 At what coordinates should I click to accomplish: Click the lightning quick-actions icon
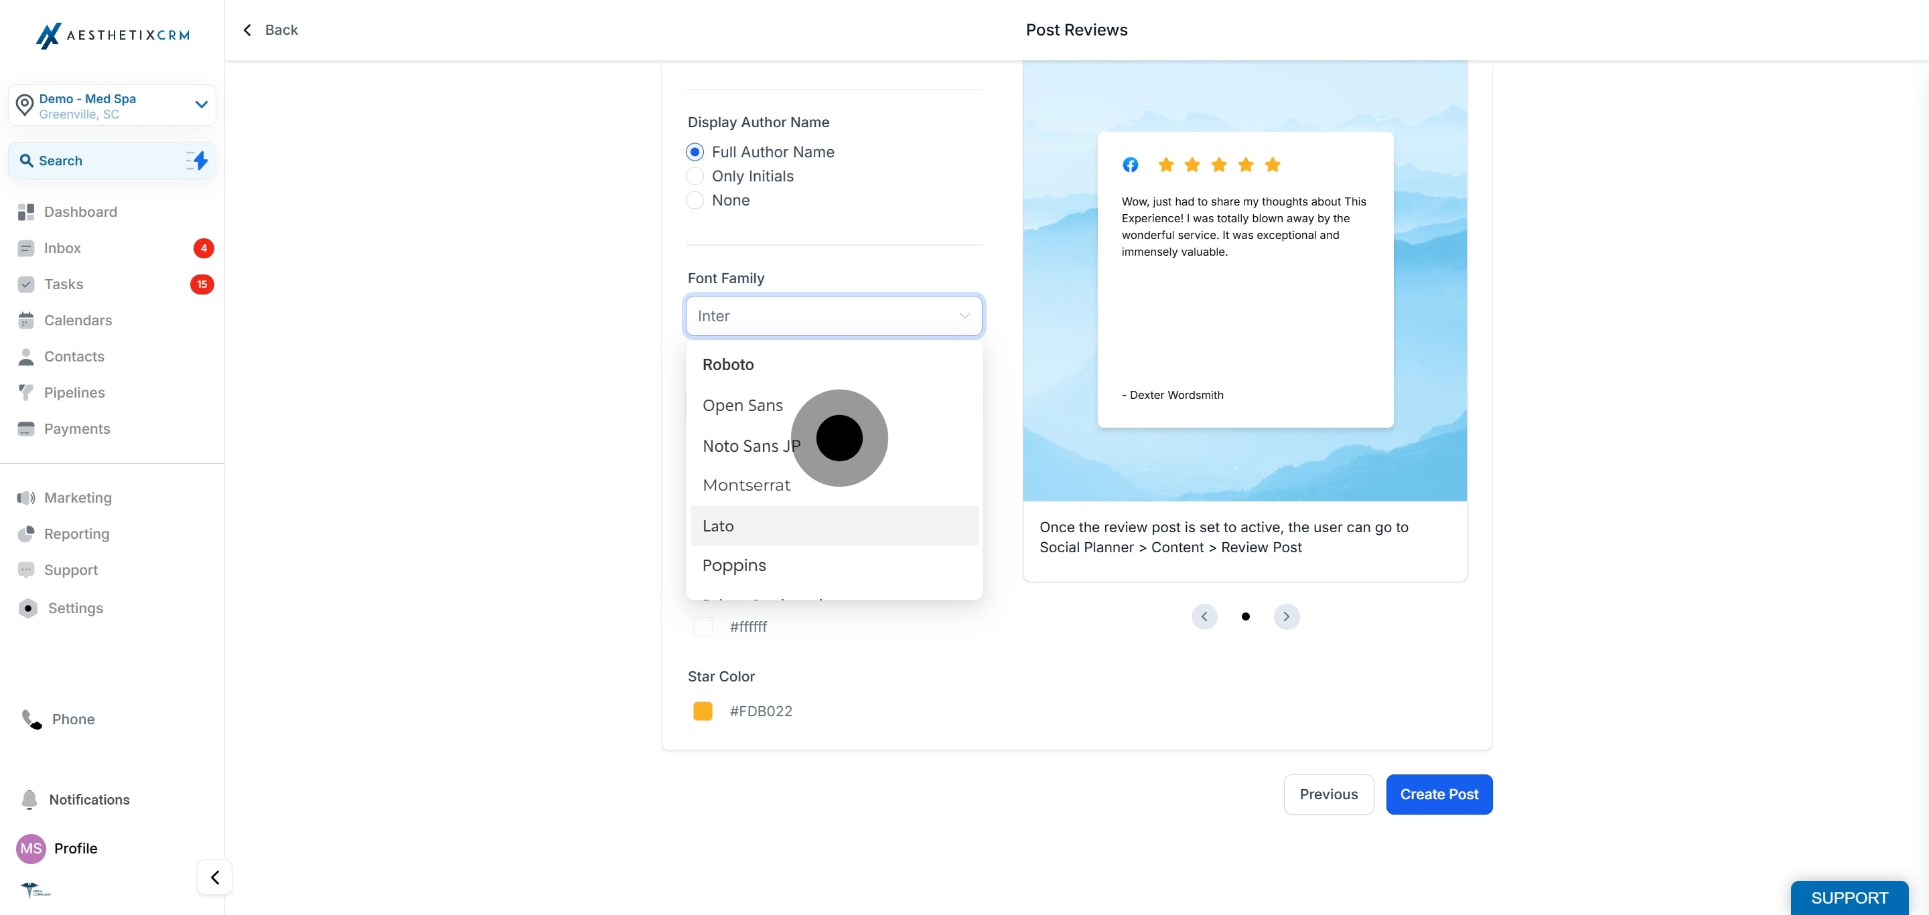click(197, 160)
